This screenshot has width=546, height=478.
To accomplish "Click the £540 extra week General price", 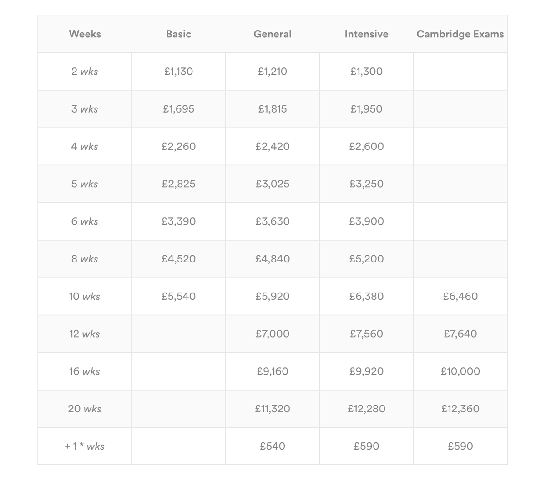I will [x=273, y=446].
